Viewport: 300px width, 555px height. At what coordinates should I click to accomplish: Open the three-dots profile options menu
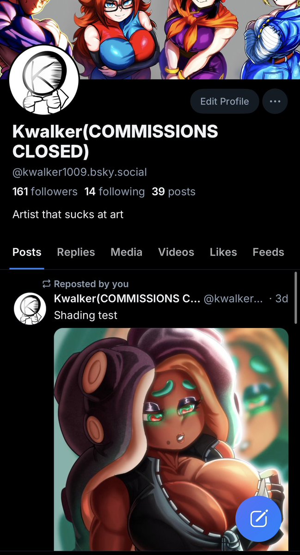[x=275, y=101]
